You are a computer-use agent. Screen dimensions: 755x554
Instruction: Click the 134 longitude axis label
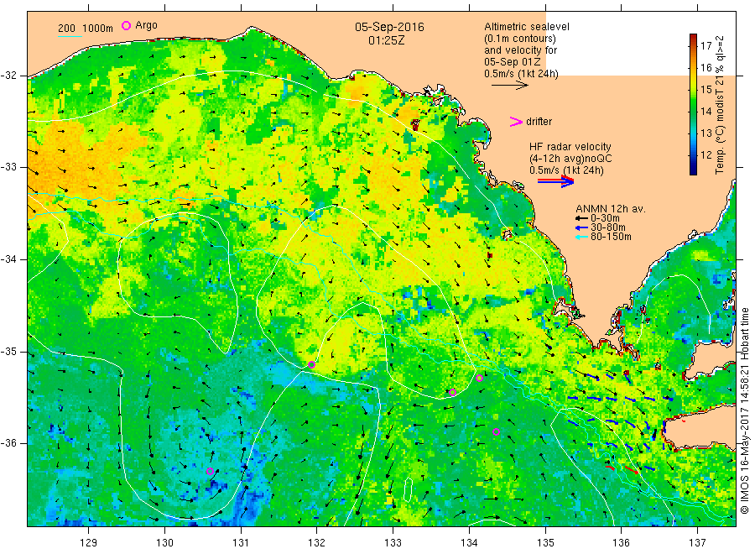click(x=469, y=543)
